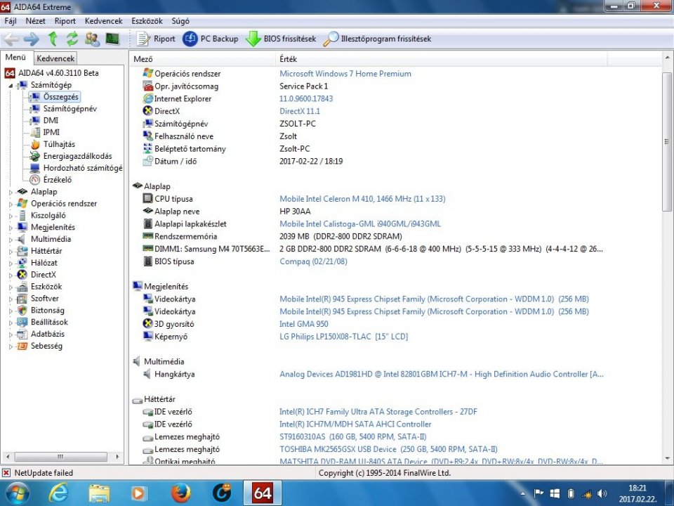Open the Intel GMA 950 link

pos(303,324)
